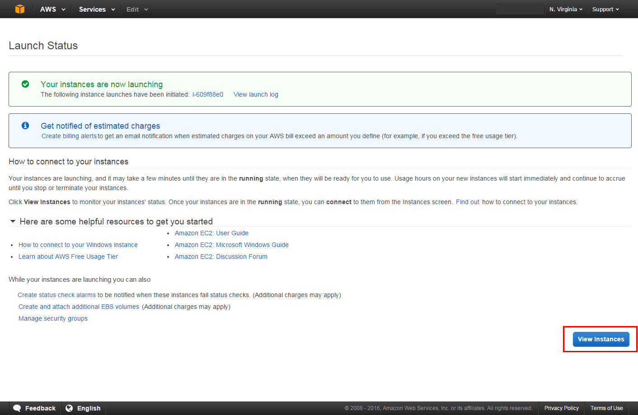Click the Feedback speech bubble icon

point(17,408)
